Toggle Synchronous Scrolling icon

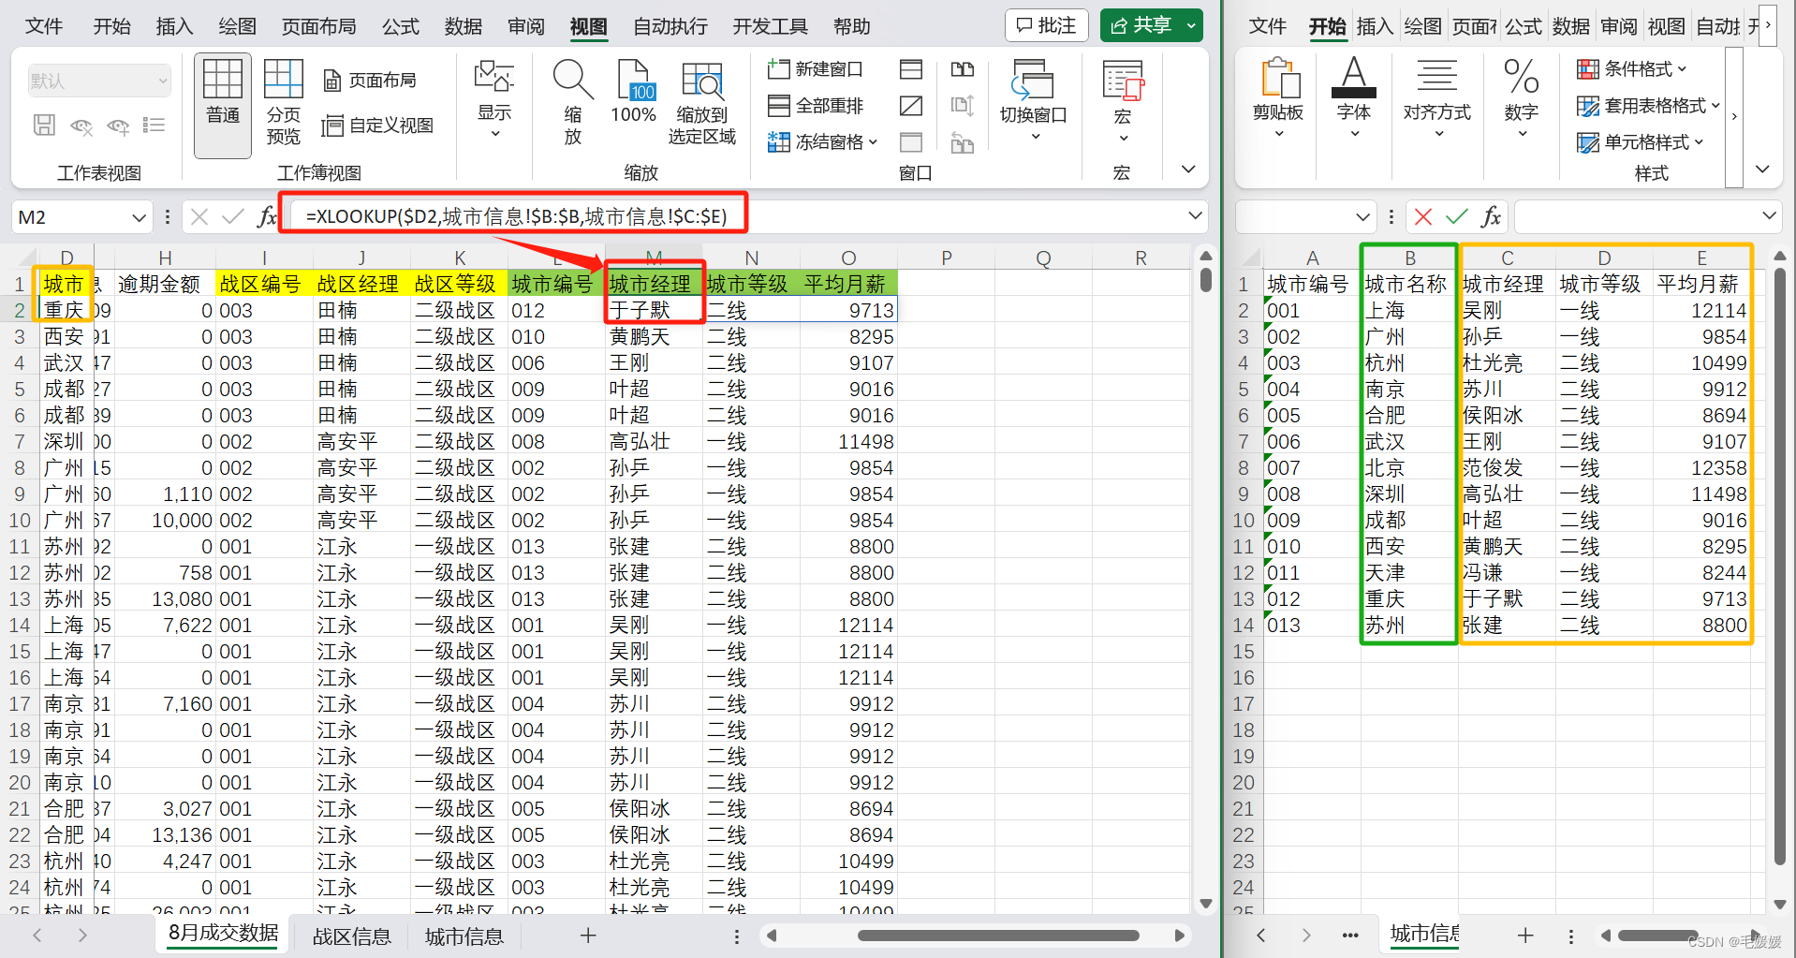tap(963, 106)
